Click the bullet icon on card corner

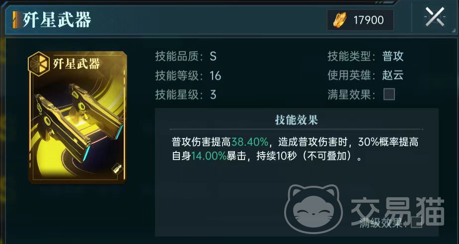tap(117, 169)
